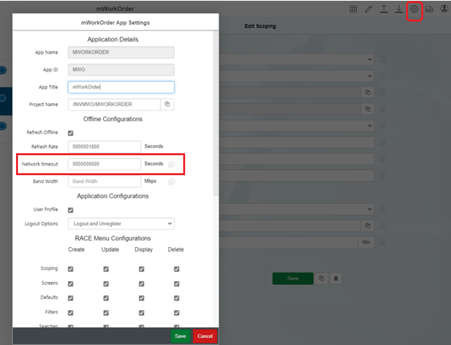Viewport: 451px width, 345px height.
Task: Click the download arrow icon in header
Action: (399, 9)
